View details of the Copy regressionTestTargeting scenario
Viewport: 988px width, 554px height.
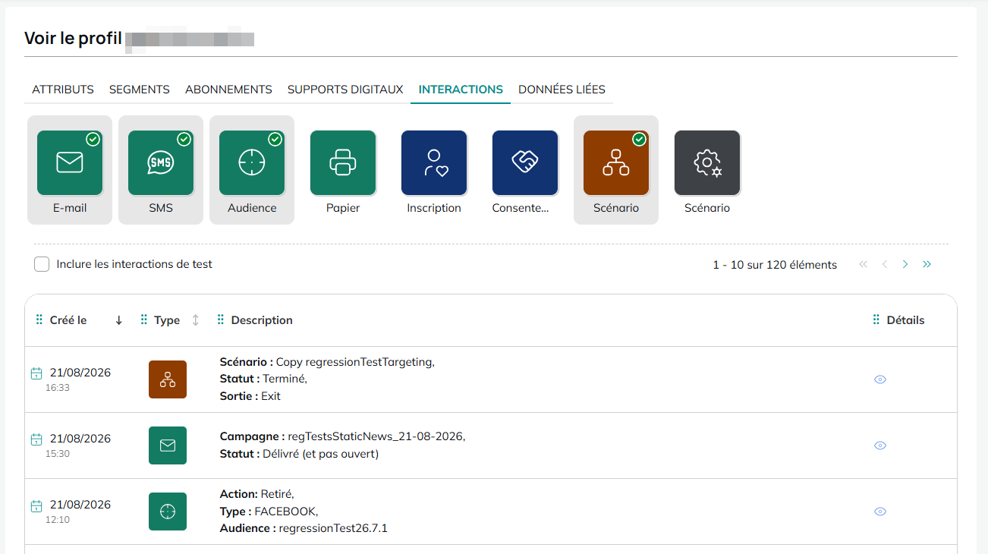coord(880,379)
